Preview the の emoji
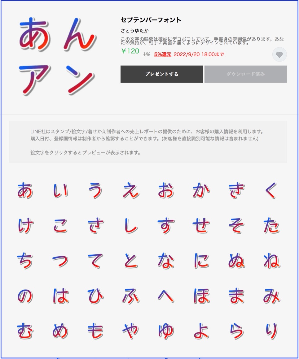This screenshot has width=299, height=359. pos(25,296)
